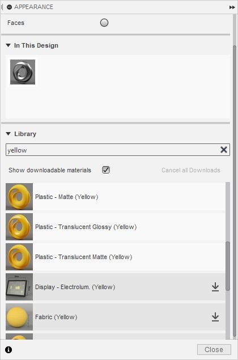Select the Plastic - Matte (Yellow) thumbnail
238x360 pixels.
19,197
